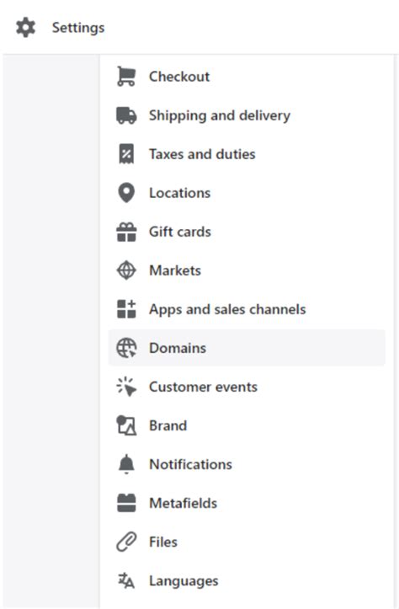Click the Shipping and delivery truck icon

pos(126,115)
